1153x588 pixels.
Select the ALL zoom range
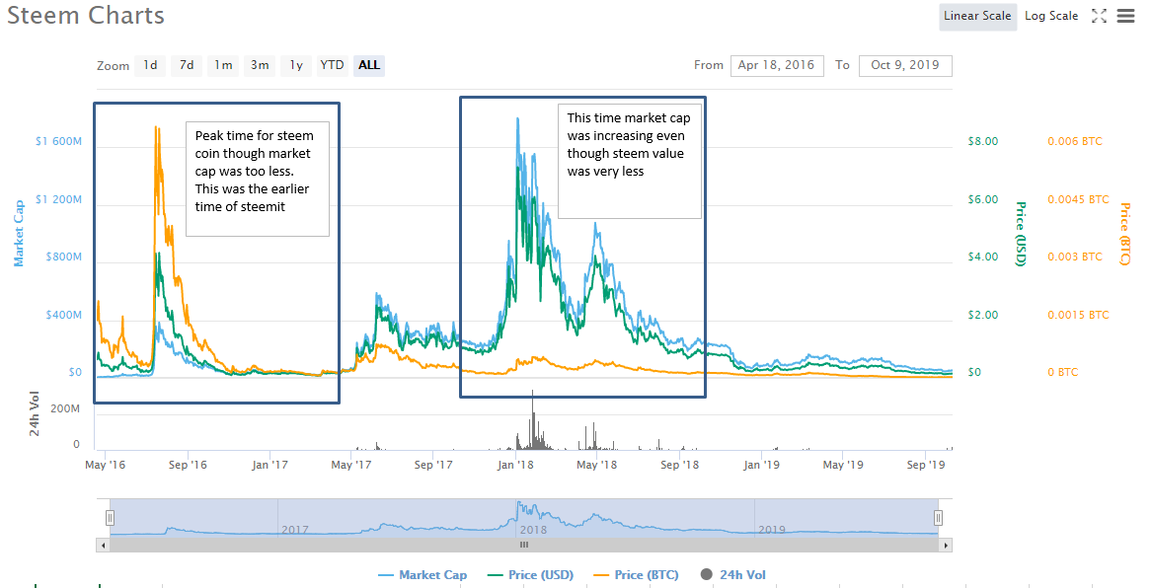pyautogui.click(x=369, y=65)
